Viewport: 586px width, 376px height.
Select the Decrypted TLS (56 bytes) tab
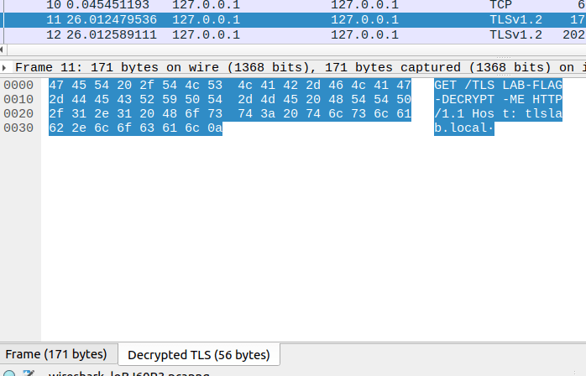(x=199, y=355)
